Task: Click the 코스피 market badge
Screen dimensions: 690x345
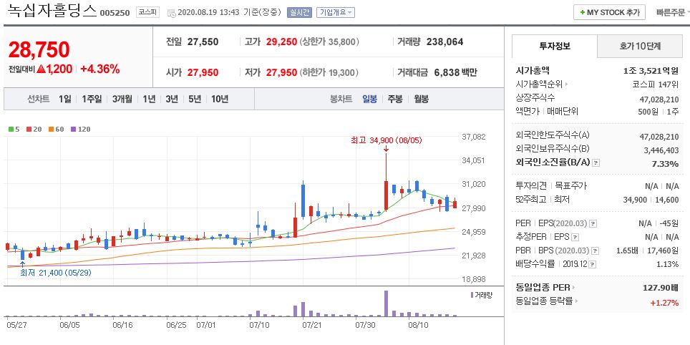Action: [147, 12]
